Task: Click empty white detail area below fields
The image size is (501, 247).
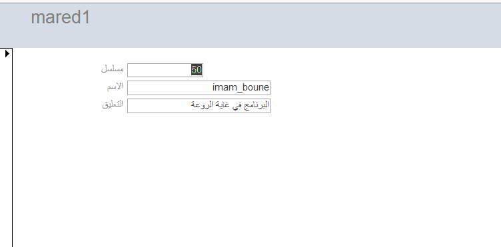Action: coord(256,178)
